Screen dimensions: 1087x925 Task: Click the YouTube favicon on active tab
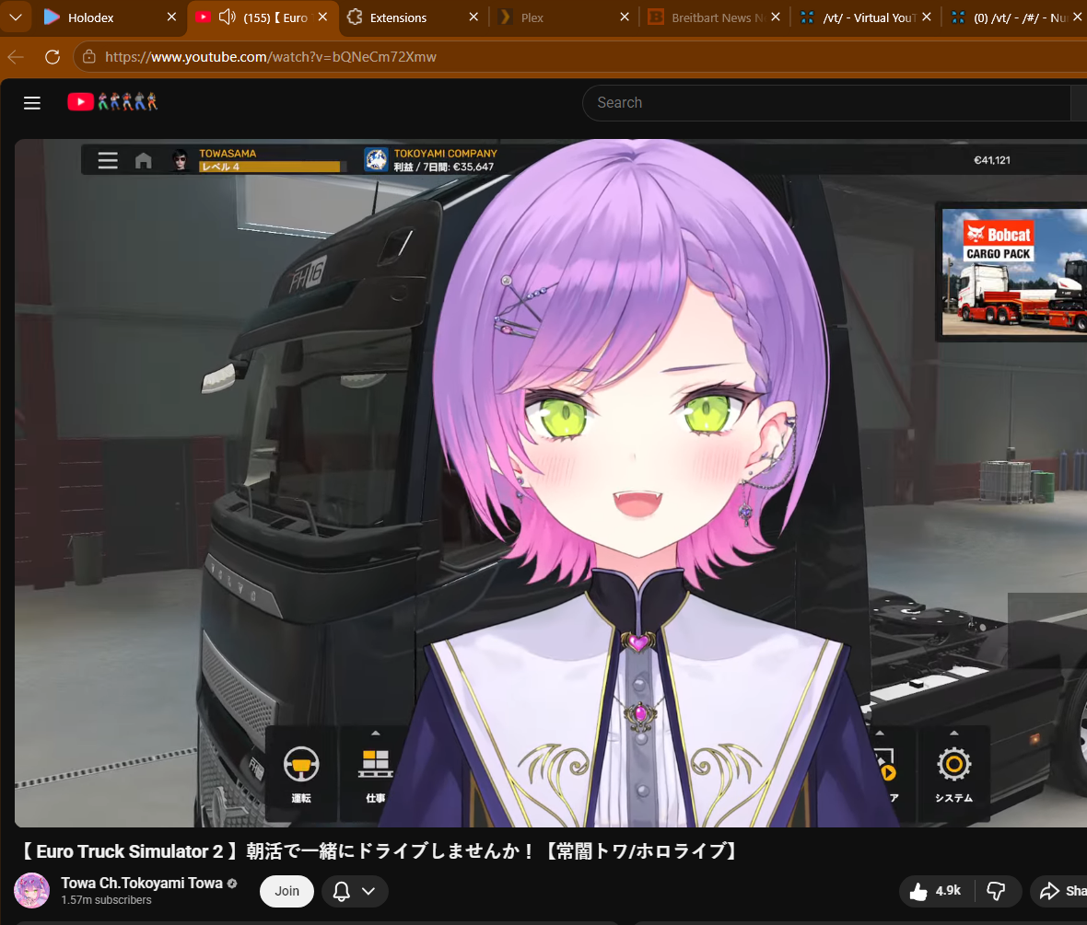tap(203, 17)
